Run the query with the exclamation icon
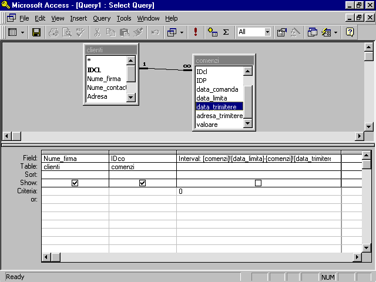 [196, 32]
